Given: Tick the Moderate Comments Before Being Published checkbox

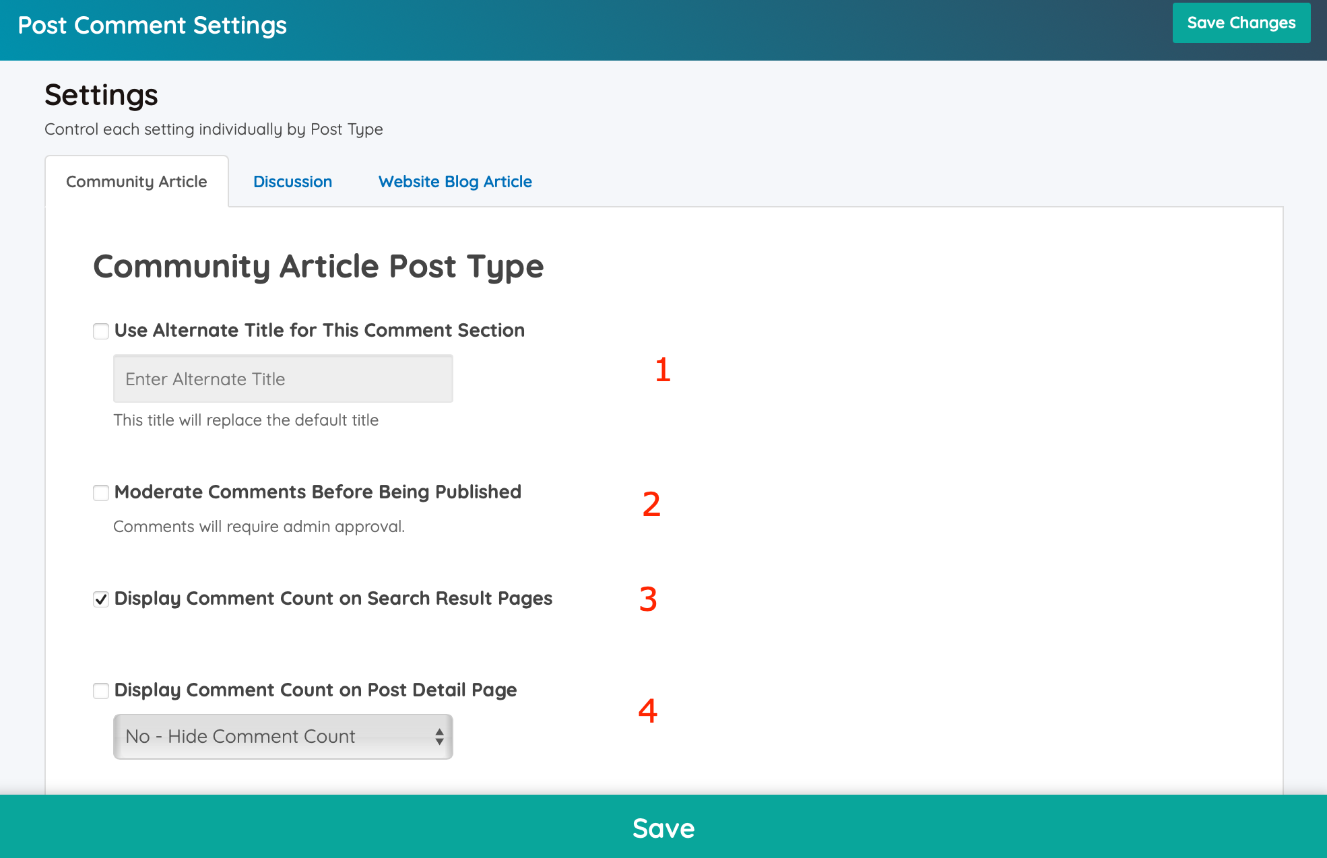Looking at the screenshot, I should pos(101,493).
